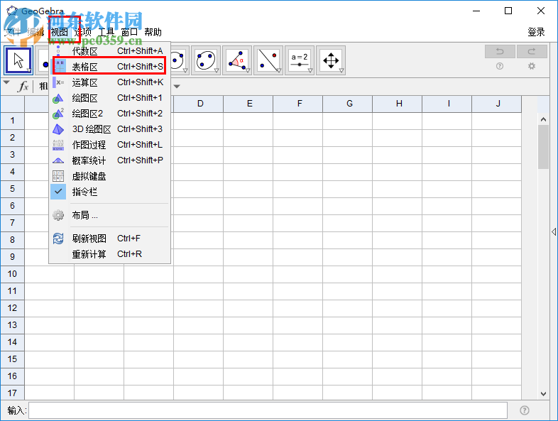Select the corner select-all cell

[13, 104]
